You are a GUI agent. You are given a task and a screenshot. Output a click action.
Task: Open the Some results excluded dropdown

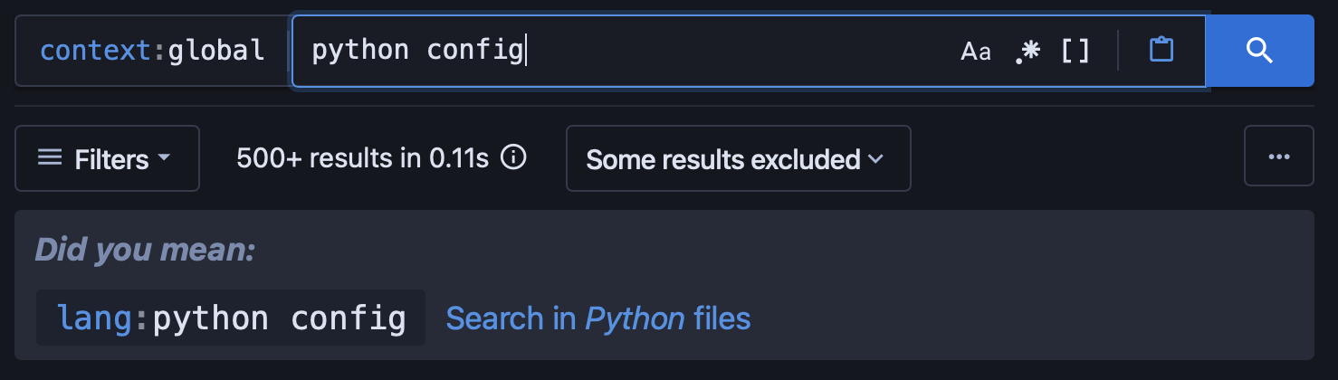(738, 159)
